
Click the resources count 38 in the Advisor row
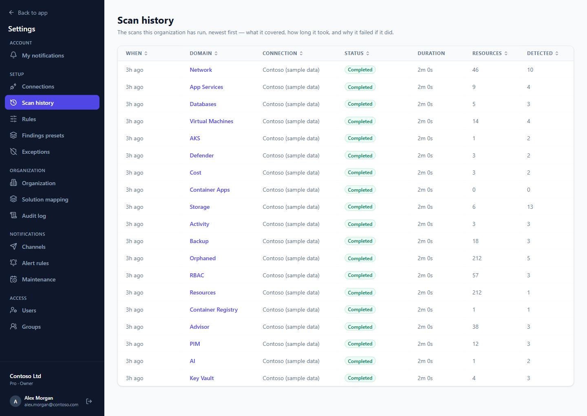(475, 327)
